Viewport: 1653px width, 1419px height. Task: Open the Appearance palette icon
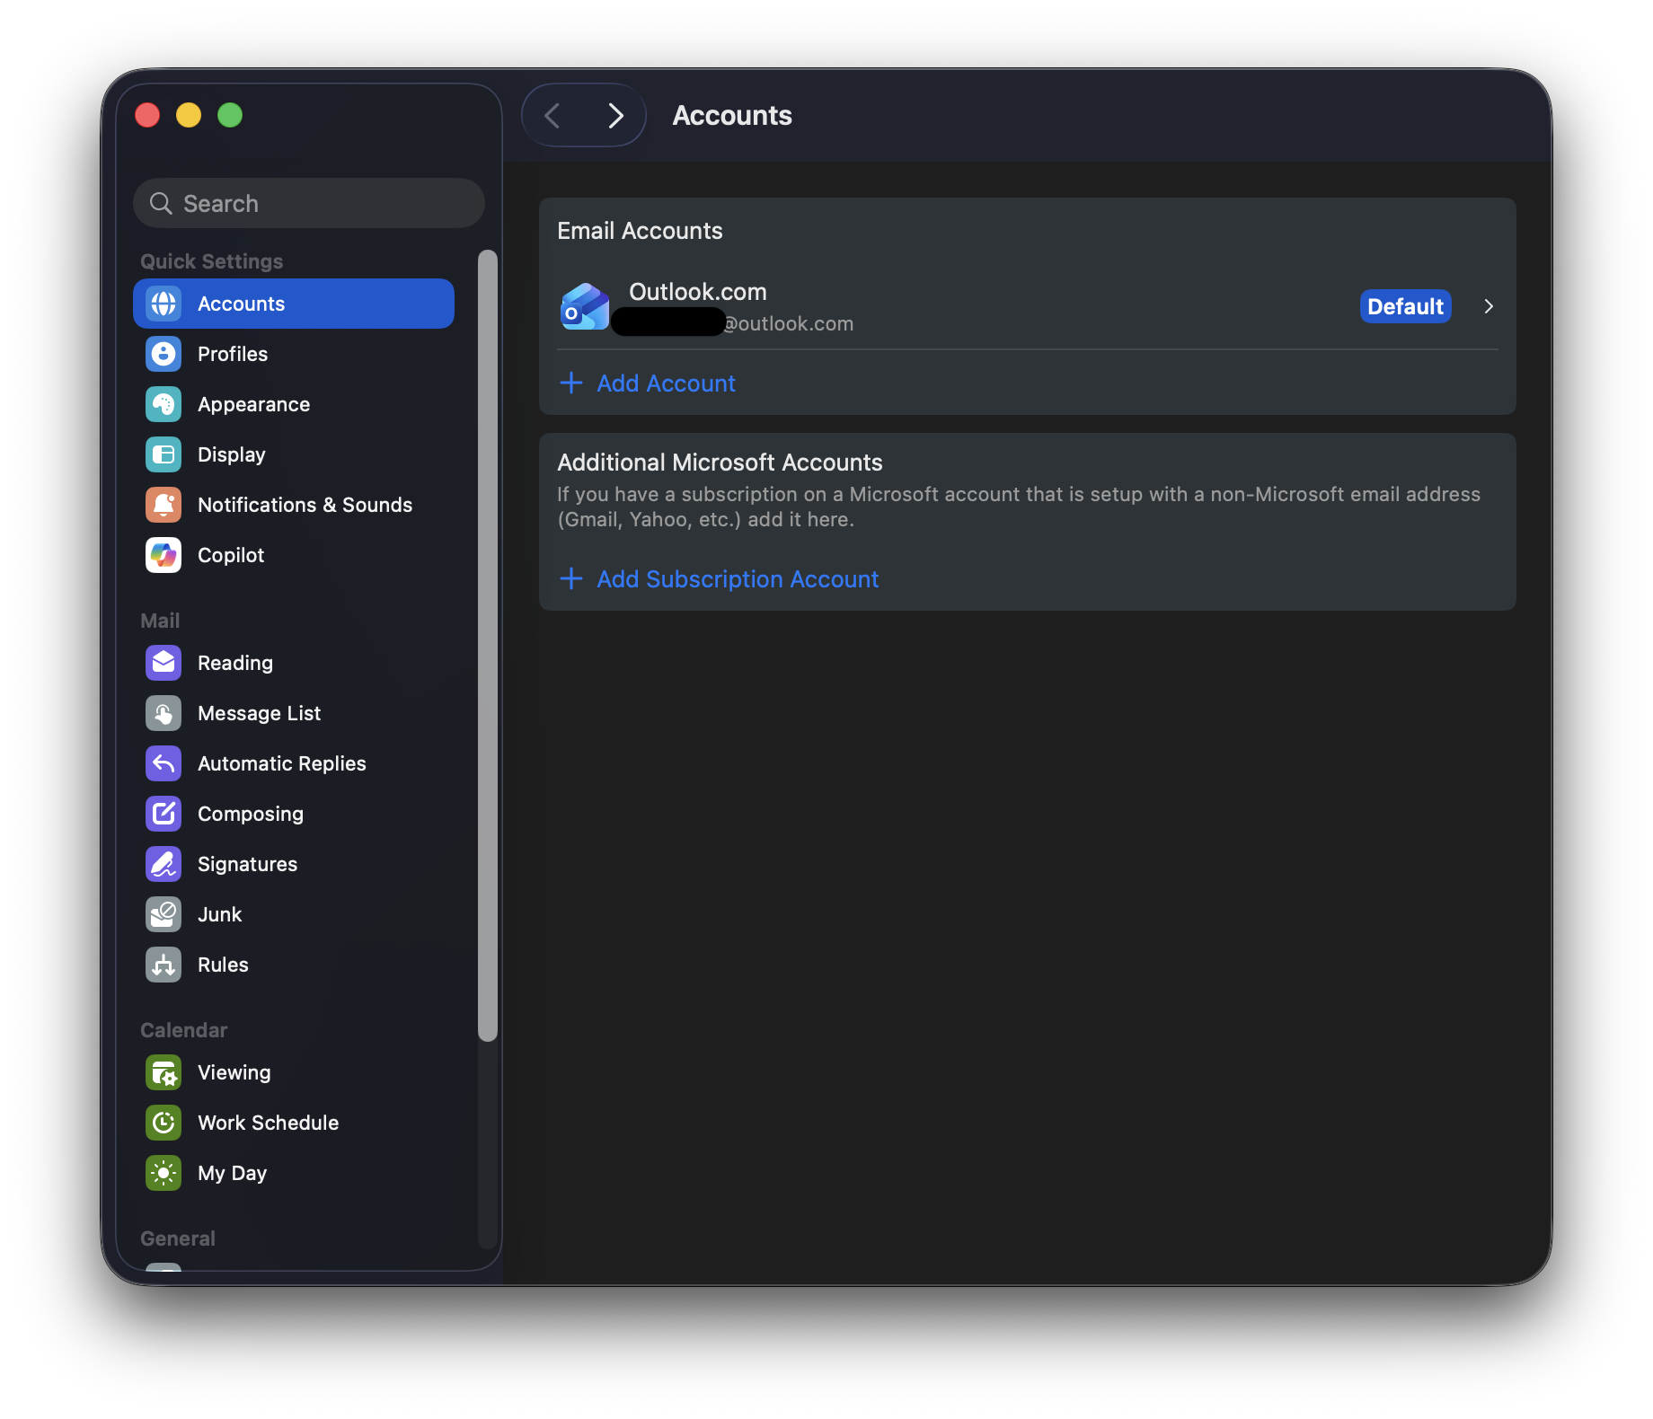pyautogui.click(x=164, y=404)
